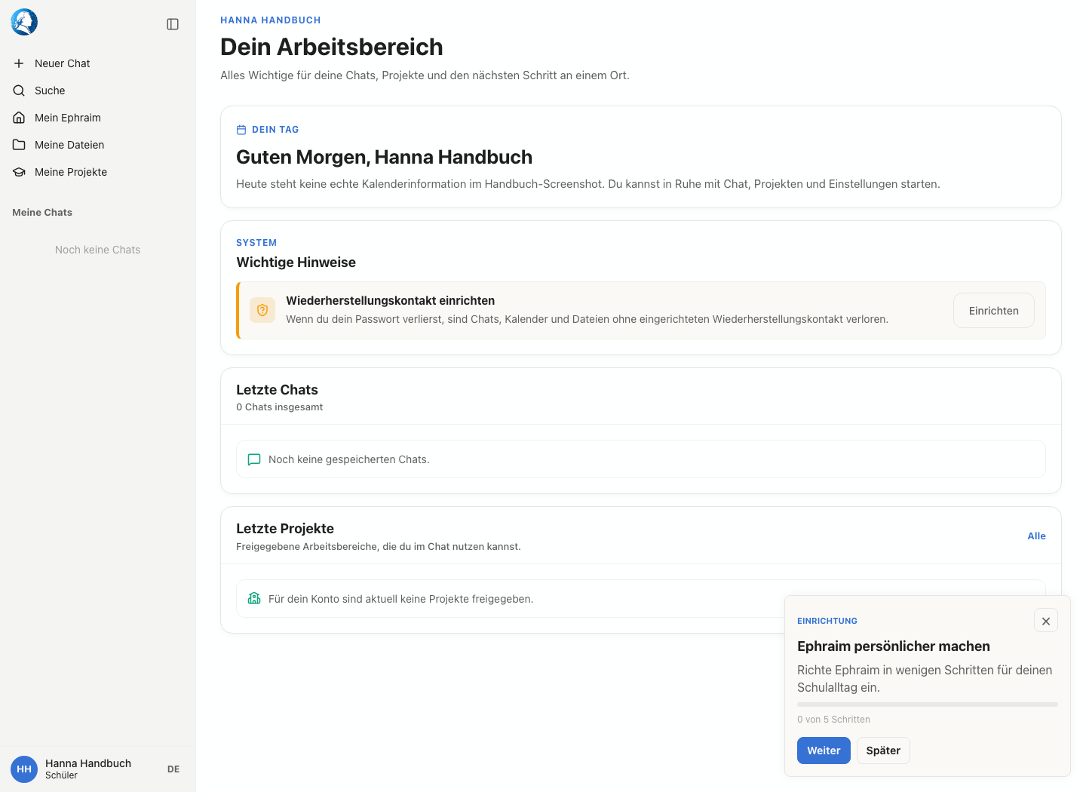Open the Alle projects link

click(x=1036, y=536)
